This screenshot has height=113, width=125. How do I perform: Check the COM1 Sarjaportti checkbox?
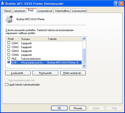coord(9,43)
